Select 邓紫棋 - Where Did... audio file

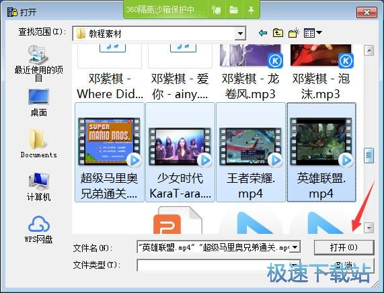pyautogui.click(x=109, y=72)
